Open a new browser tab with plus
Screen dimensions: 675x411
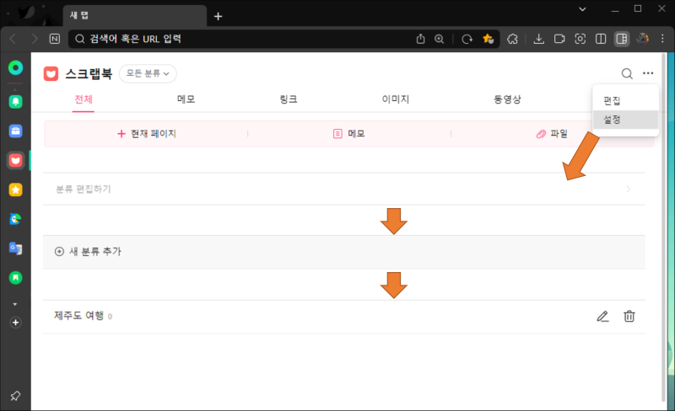219,16
